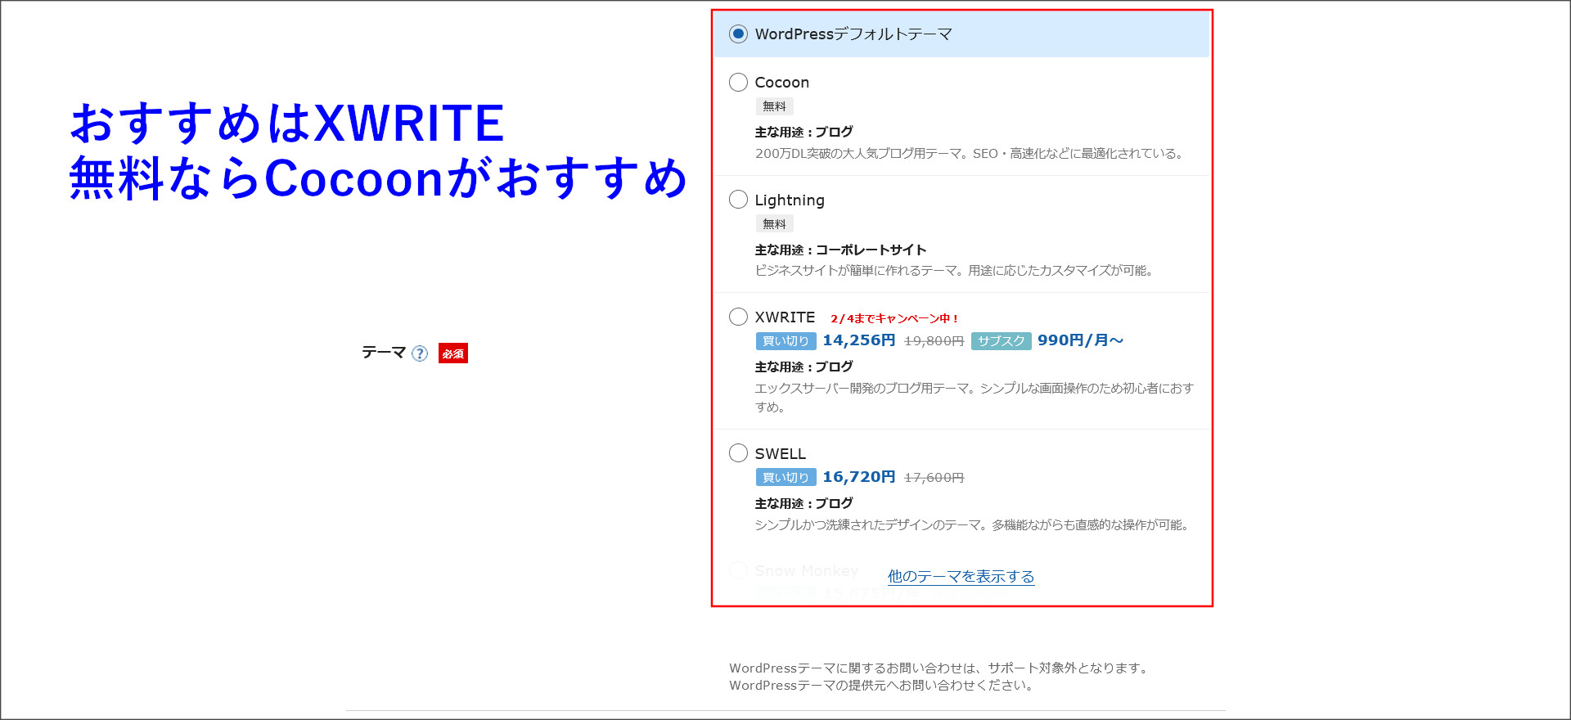Click the Cocoon theme name label
This screenshot has height=720, width=1571.
click(781, 83)
